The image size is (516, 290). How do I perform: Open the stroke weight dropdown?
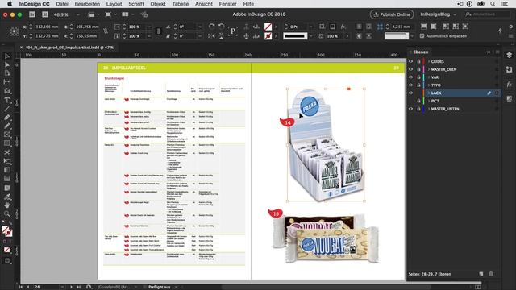click(x=310, y=27)
